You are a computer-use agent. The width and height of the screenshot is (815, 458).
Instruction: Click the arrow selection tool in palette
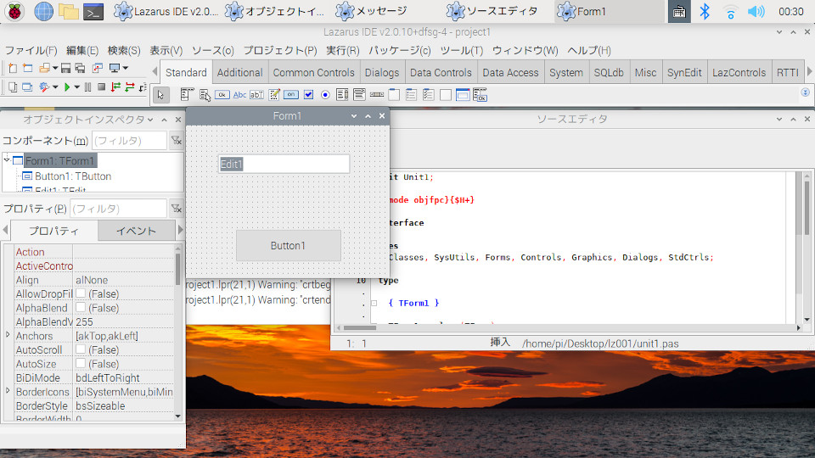coord(161,95)
